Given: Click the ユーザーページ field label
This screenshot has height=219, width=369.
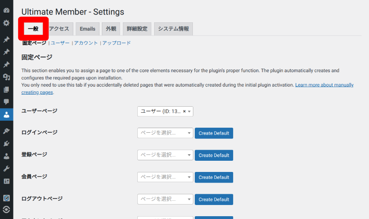Looking at the screenshot, I should (39, 111).
